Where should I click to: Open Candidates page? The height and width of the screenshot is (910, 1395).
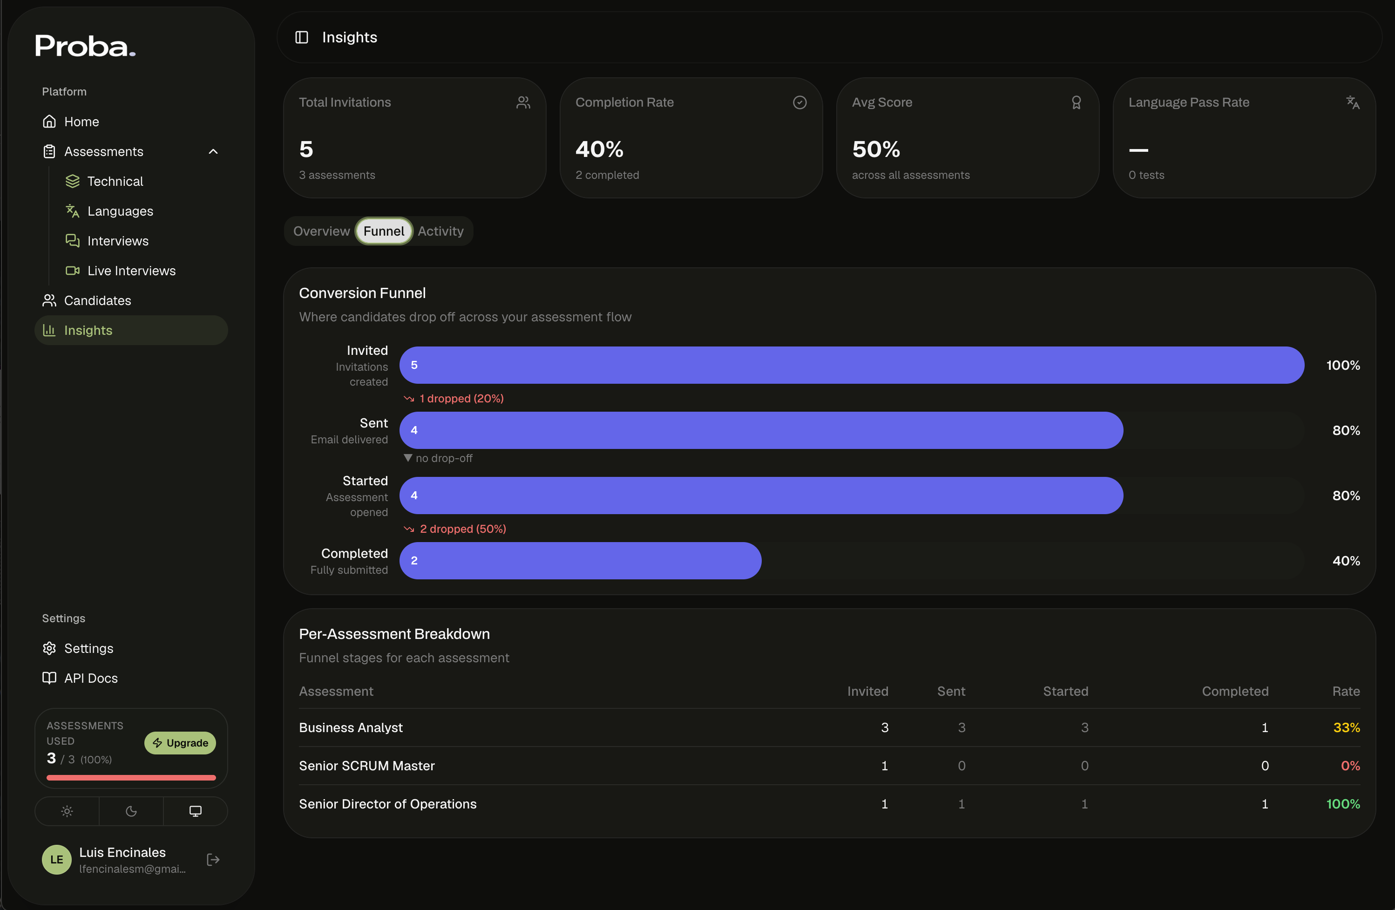[131, 301]
